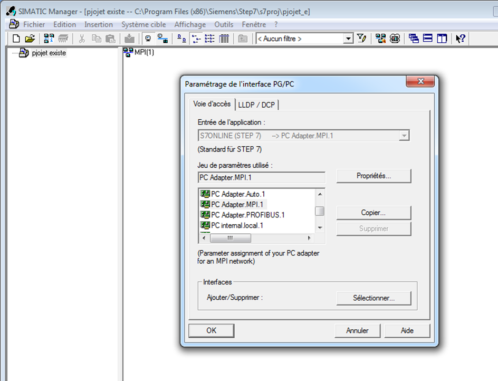Click the Help pointer question mark icon
The width and height of the screenshot is (498, 381).
click(x=461, y=39)
